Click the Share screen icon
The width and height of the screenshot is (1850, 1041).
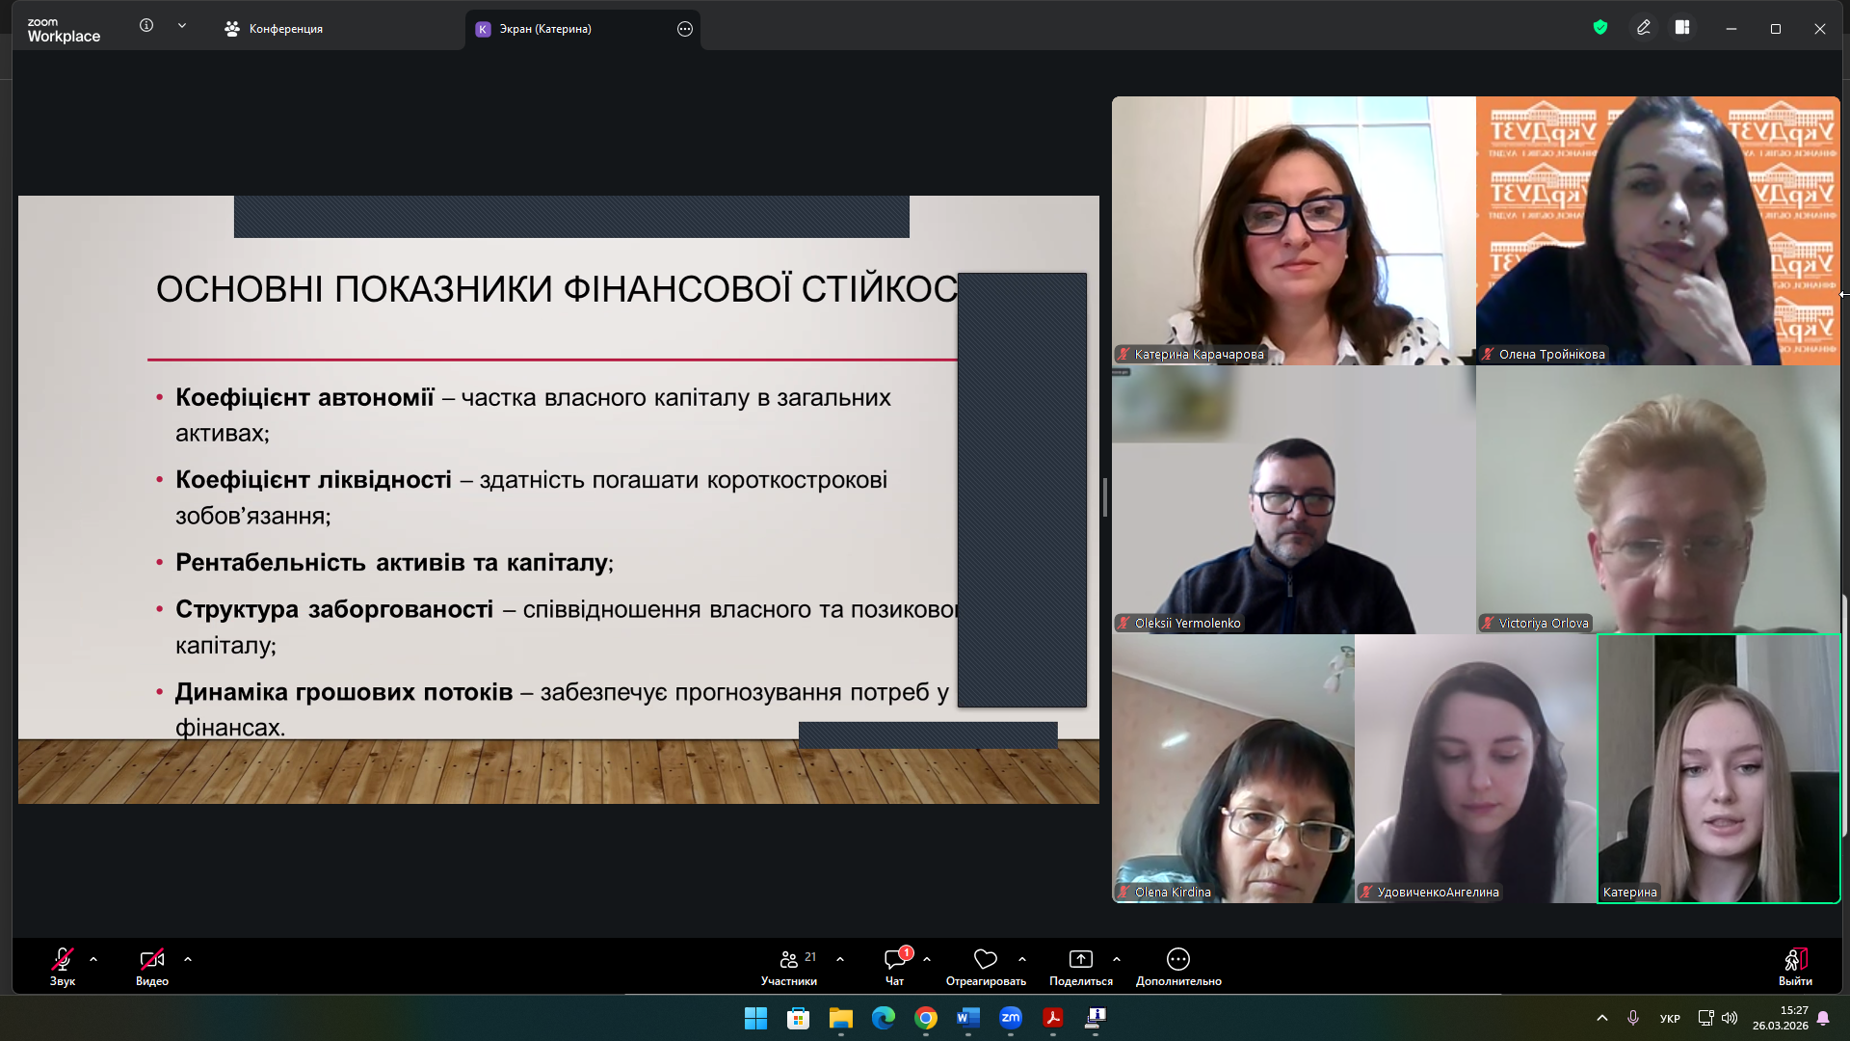1080,959
